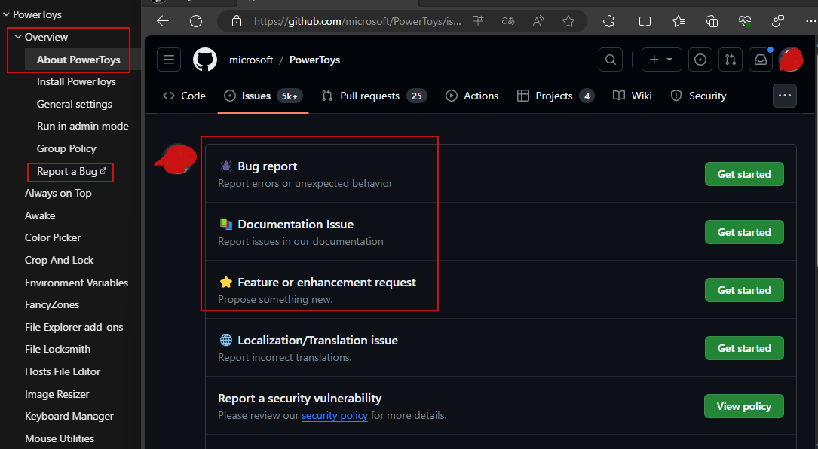Open Crop And Lock entry

tap(59, 260)
